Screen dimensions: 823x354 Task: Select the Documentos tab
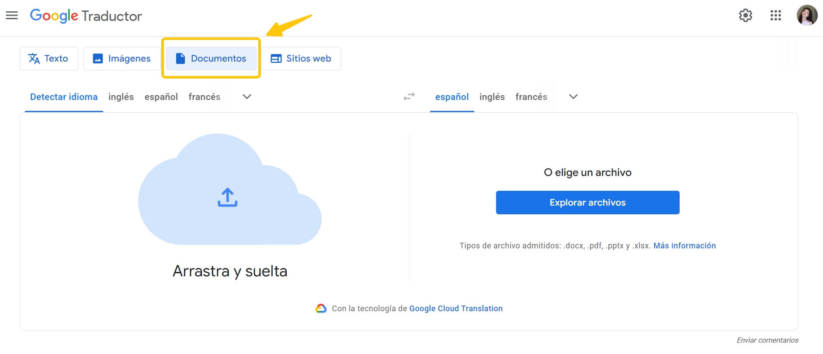coord(211,58)
